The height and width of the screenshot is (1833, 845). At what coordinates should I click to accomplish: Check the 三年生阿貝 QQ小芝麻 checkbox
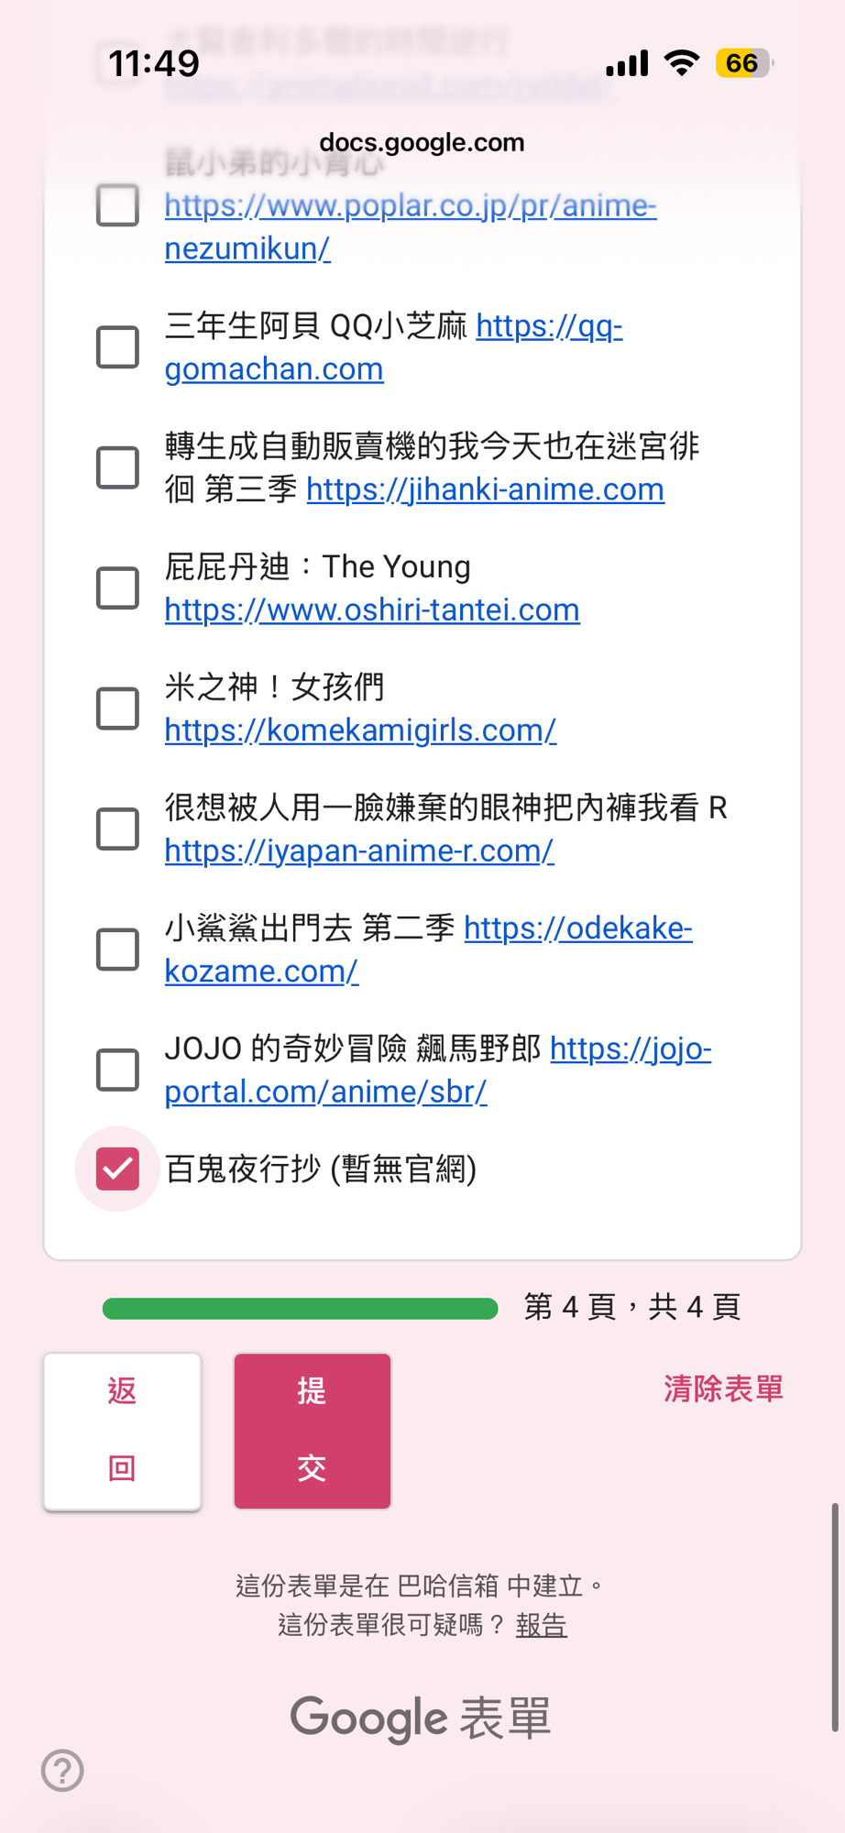point(118,347)
